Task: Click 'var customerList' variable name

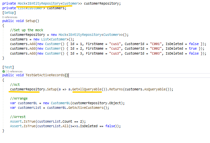Action: pos(30,108)
